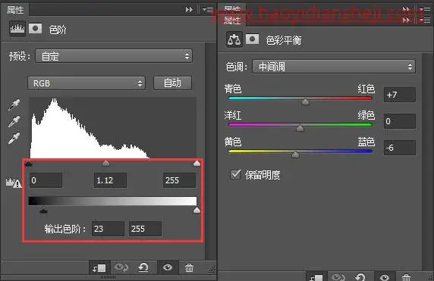Image resolution: width=434 pixels, height=281 pixels.
Task: Open the RGB channel dropdown
Action: tap(86, 83)
